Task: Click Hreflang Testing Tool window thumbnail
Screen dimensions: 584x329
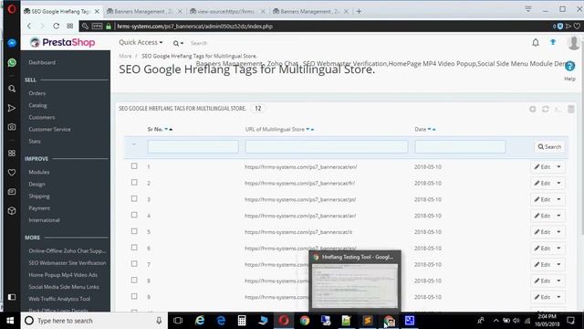Action: coord(355,286)
